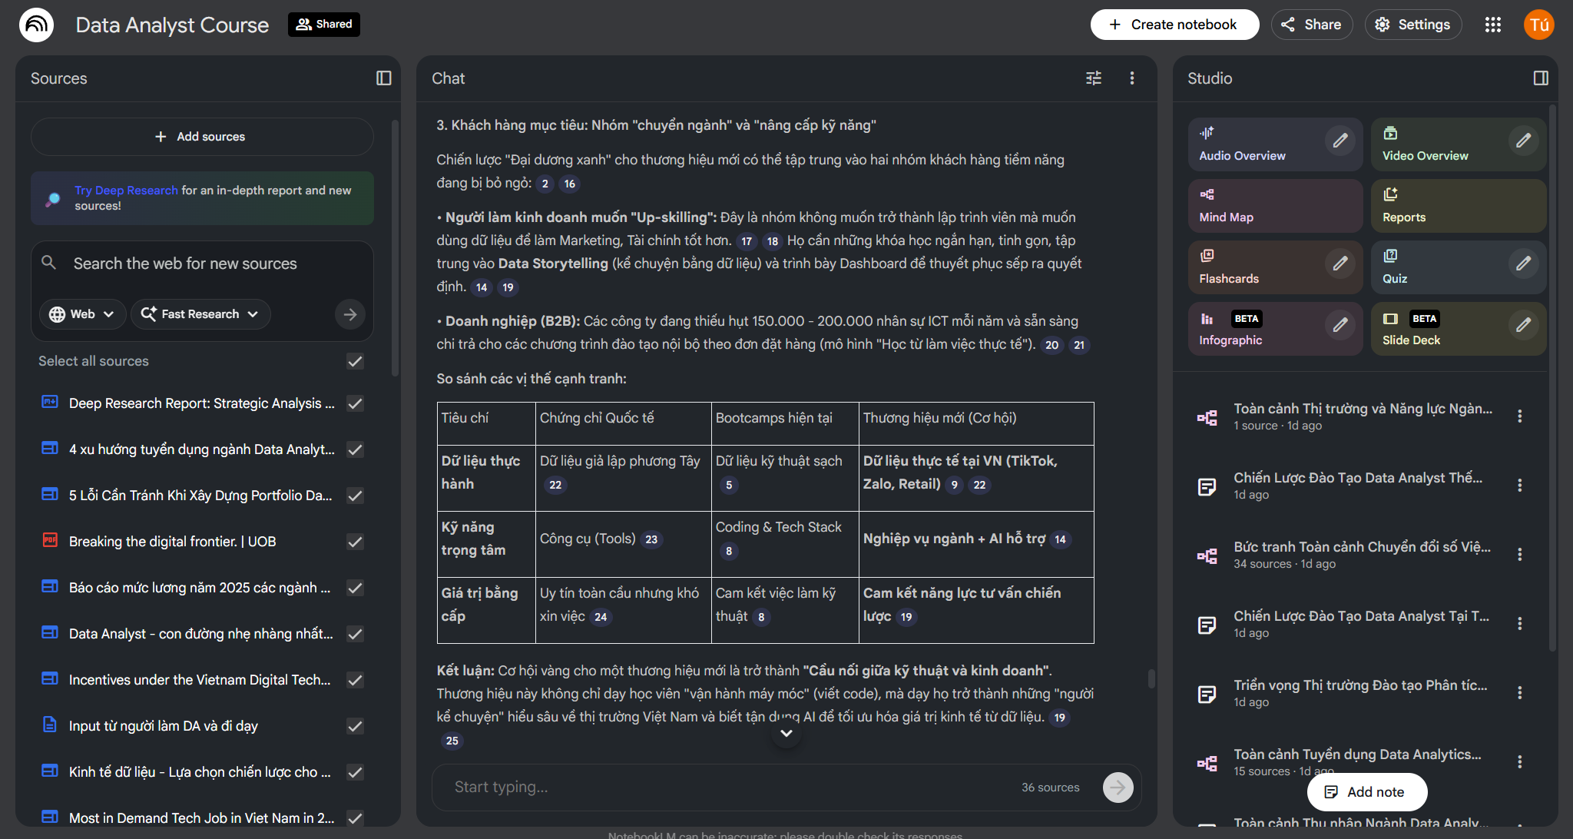Focus the Start typing chat input
The height and width of the screenshot is (839, 1573).
point(722,787)
